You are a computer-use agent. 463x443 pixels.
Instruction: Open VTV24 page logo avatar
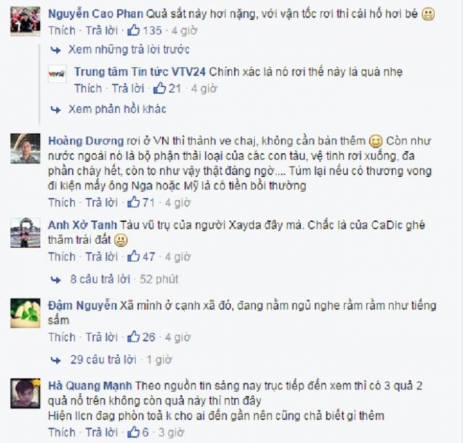tap(57, 74)
